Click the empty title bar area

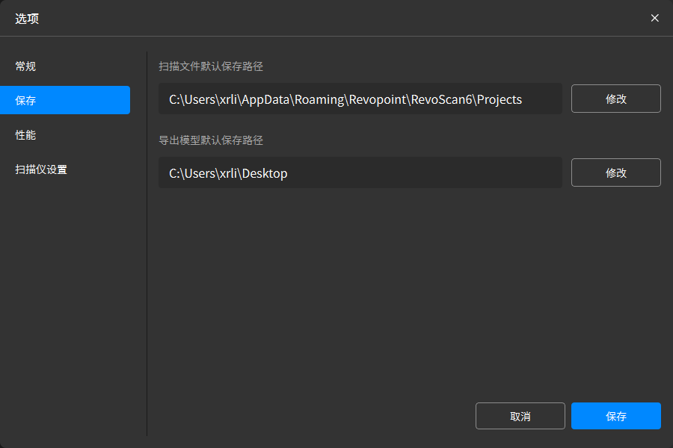click(x=336, y=18)
